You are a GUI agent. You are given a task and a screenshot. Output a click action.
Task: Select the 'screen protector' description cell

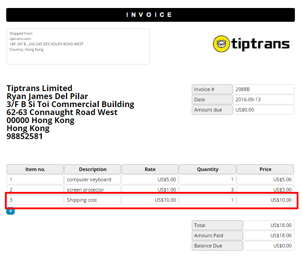93,189
